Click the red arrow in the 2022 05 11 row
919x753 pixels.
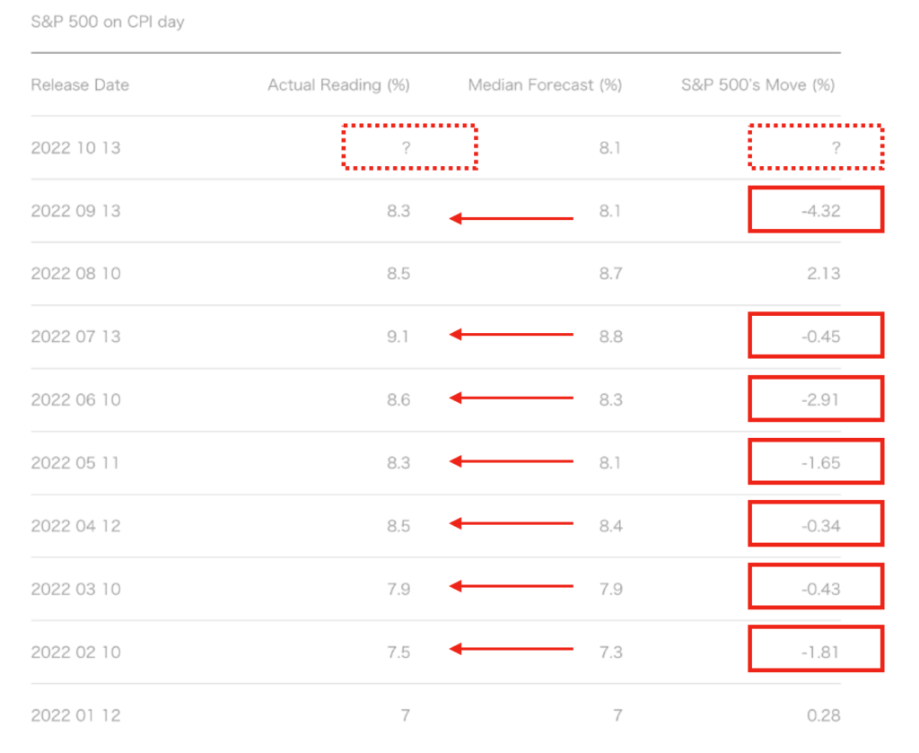click(511, 461)
